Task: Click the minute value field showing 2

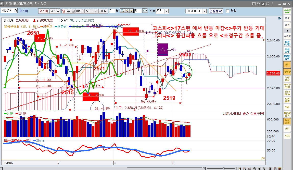Action: pos(112,11)
